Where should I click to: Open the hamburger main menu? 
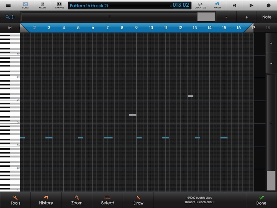click(8, 5)
